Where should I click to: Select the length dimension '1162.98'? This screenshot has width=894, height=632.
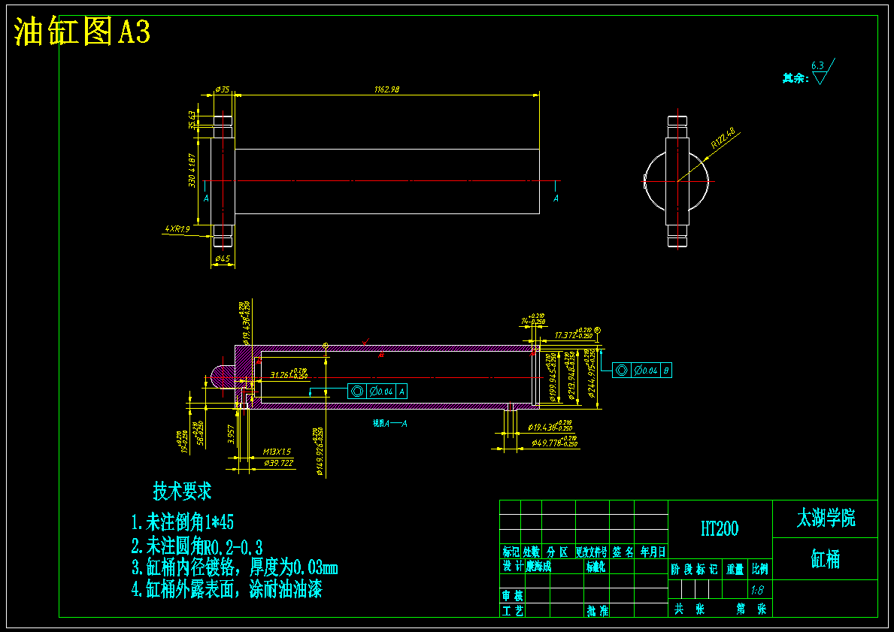[x=386, y=89]
